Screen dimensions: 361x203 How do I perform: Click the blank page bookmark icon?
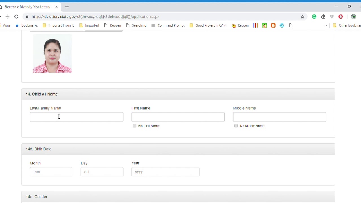pos(291,25)
